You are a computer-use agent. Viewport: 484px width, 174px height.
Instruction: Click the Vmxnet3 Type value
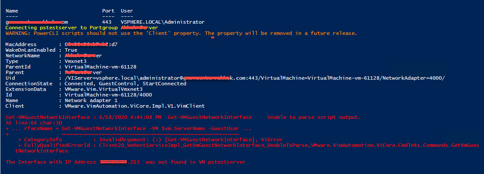75,61
